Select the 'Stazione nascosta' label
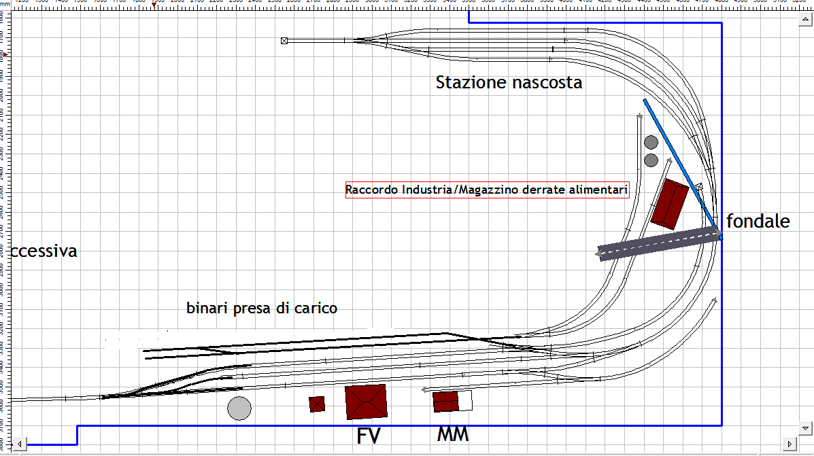Screen dimensions: 814x456 tap(509, 83)
